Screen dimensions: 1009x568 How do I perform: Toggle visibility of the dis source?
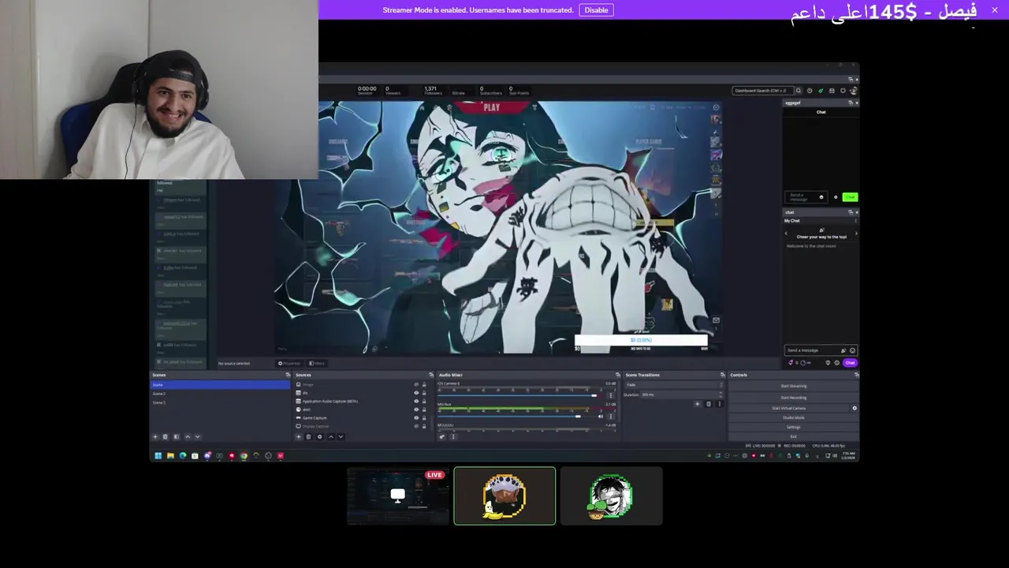[x=416, y=392]
